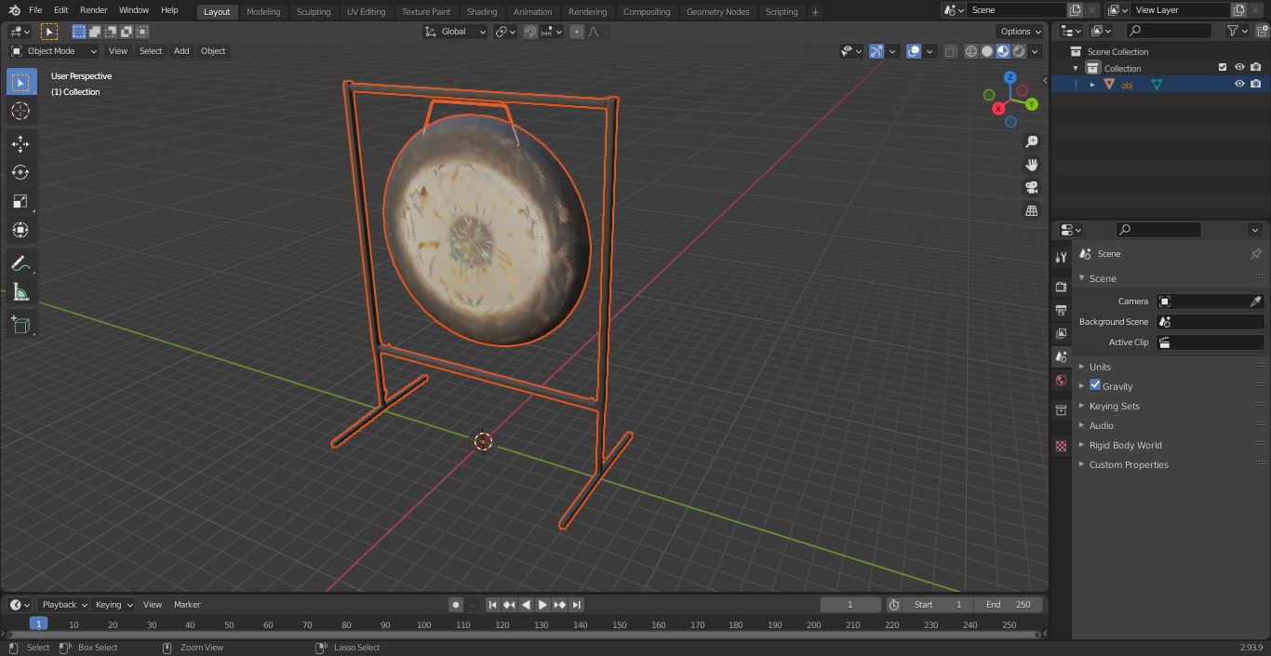Activate the Transform tool
This screenshot has height=656, width=1271.
pyautogui.click(x=20, y=230)
